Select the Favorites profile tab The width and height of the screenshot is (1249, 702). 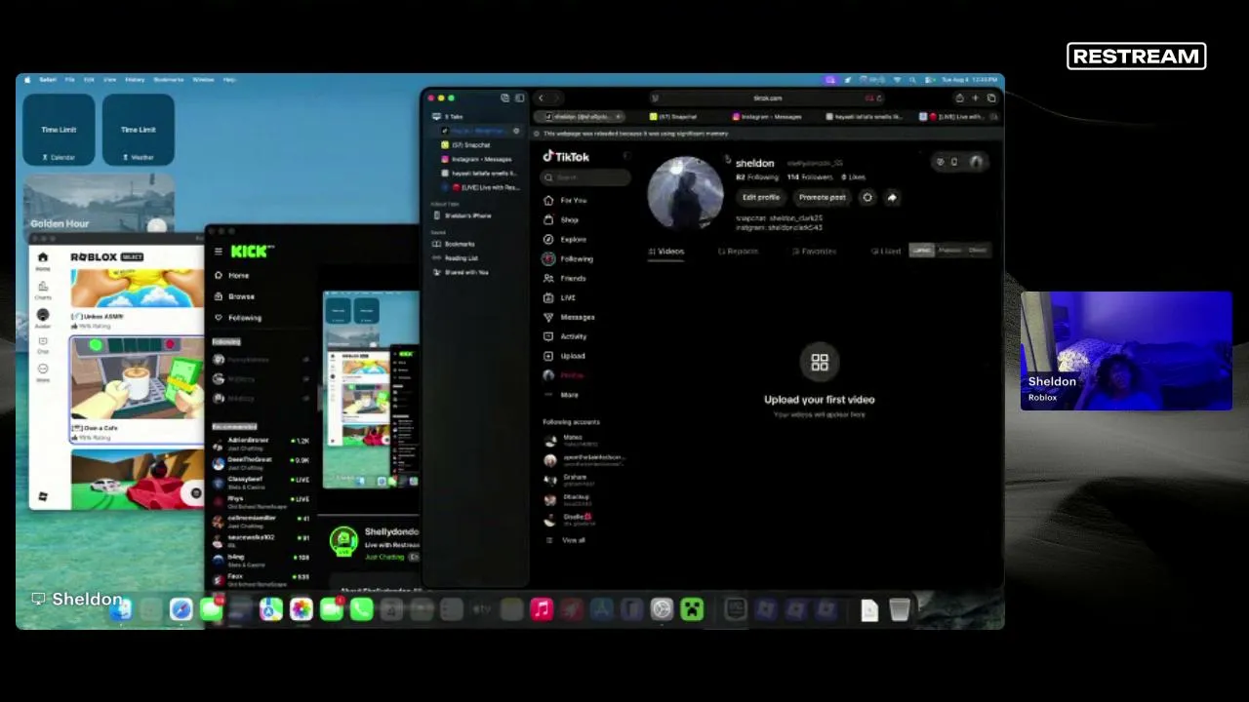[815, 252]
